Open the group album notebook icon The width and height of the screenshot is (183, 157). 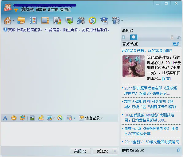[33, 20]
